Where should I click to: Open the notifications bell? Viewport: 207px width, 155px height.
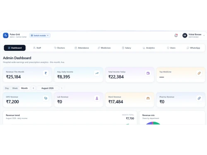pos(176,36)
